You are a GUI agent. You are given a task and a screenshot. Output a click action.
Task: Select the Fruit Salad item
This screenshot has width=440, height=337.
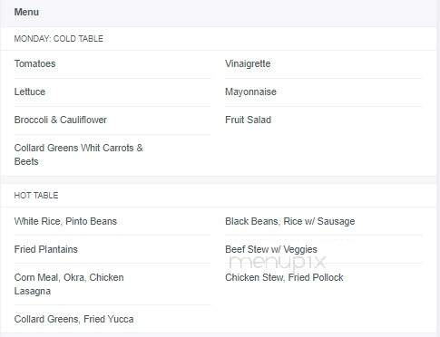pyautogui.click(x=248, y=120)
